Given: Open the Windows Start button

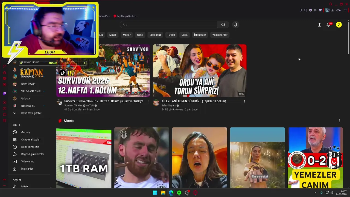Looking at the screenshot, I should pyautogui.click(x=155, y=193).
